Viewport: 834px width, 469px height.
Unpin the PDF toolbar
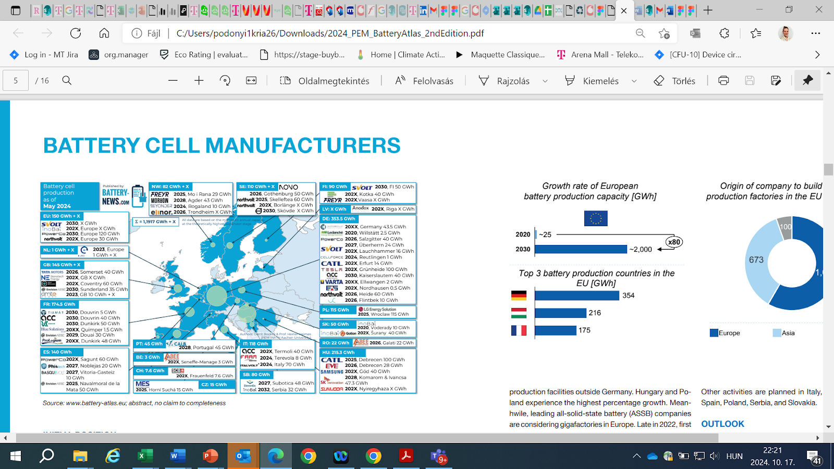(x=807, y=80)
